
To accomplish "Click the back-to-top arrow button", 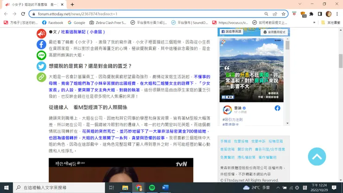I will pos(317,156).
